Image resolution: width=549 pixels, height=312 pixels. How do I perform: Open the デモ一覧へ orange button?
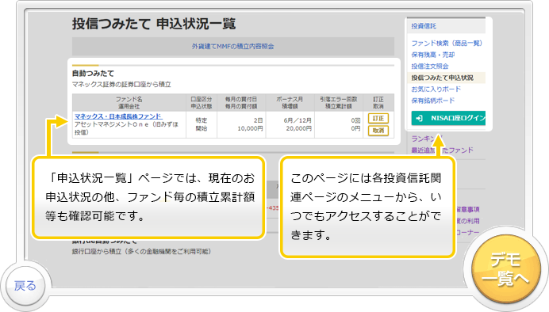pyautogui.click(x=505, y=269)
